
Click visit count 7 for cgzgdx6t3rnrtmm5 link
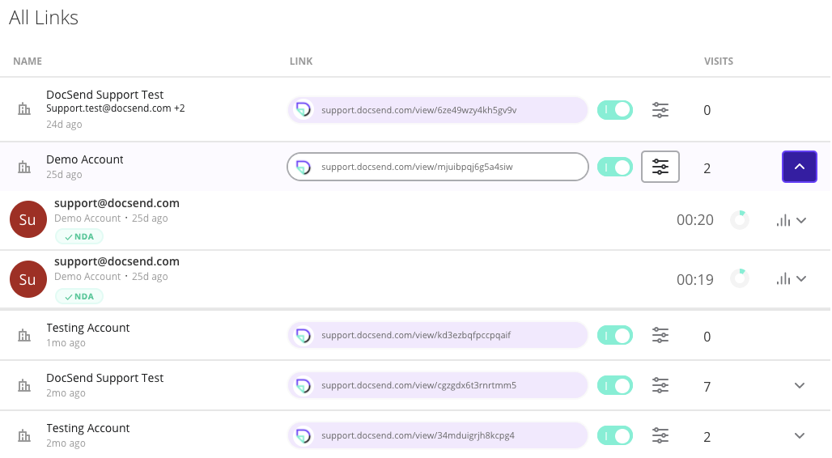coord(707,386)
